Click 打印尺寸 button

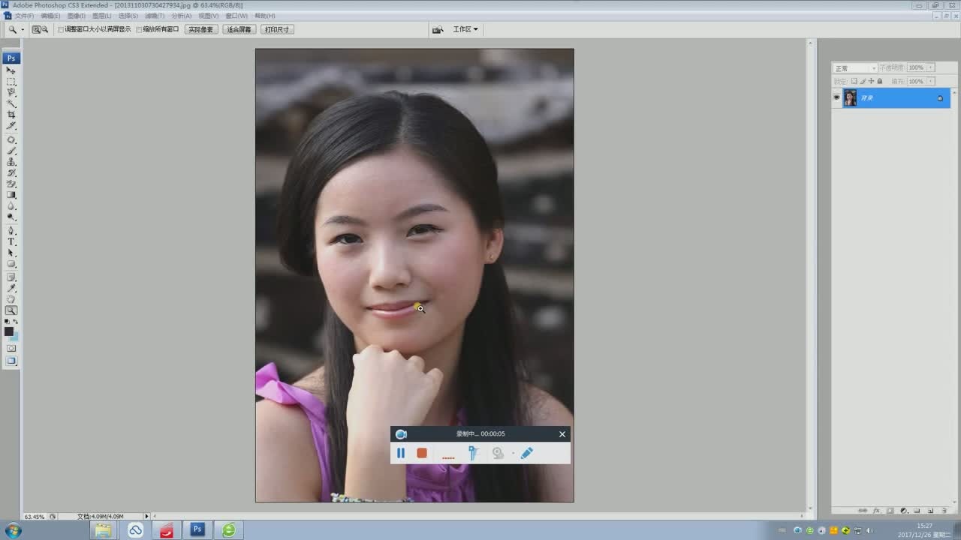point(277,29)
